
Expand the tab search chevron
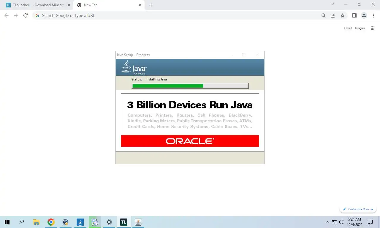click(x=332, y=4)
